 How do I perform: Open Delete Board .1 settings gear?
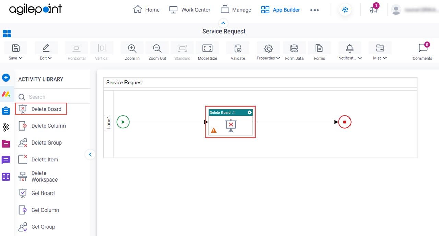click(x=250, y=112)
